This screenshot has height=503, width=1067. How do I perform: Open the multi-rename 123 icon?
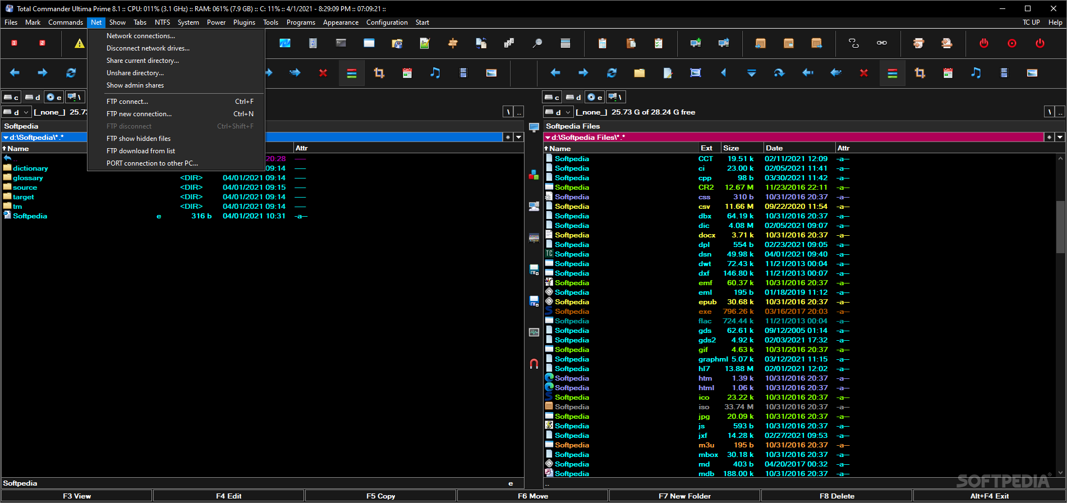509,43
